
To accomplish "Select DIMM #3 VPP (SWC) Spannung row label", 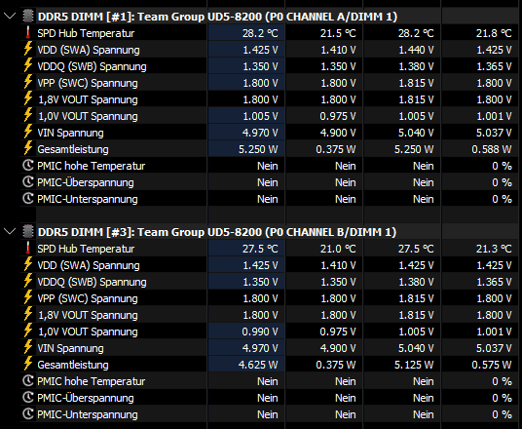I will point(88,298).
